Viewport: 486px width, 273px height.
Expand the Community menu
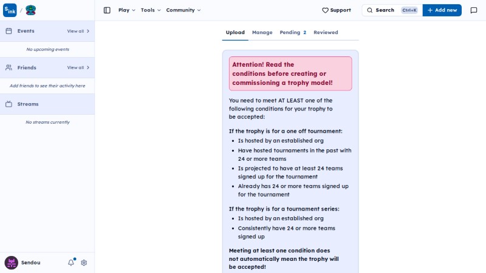(183, 10)
